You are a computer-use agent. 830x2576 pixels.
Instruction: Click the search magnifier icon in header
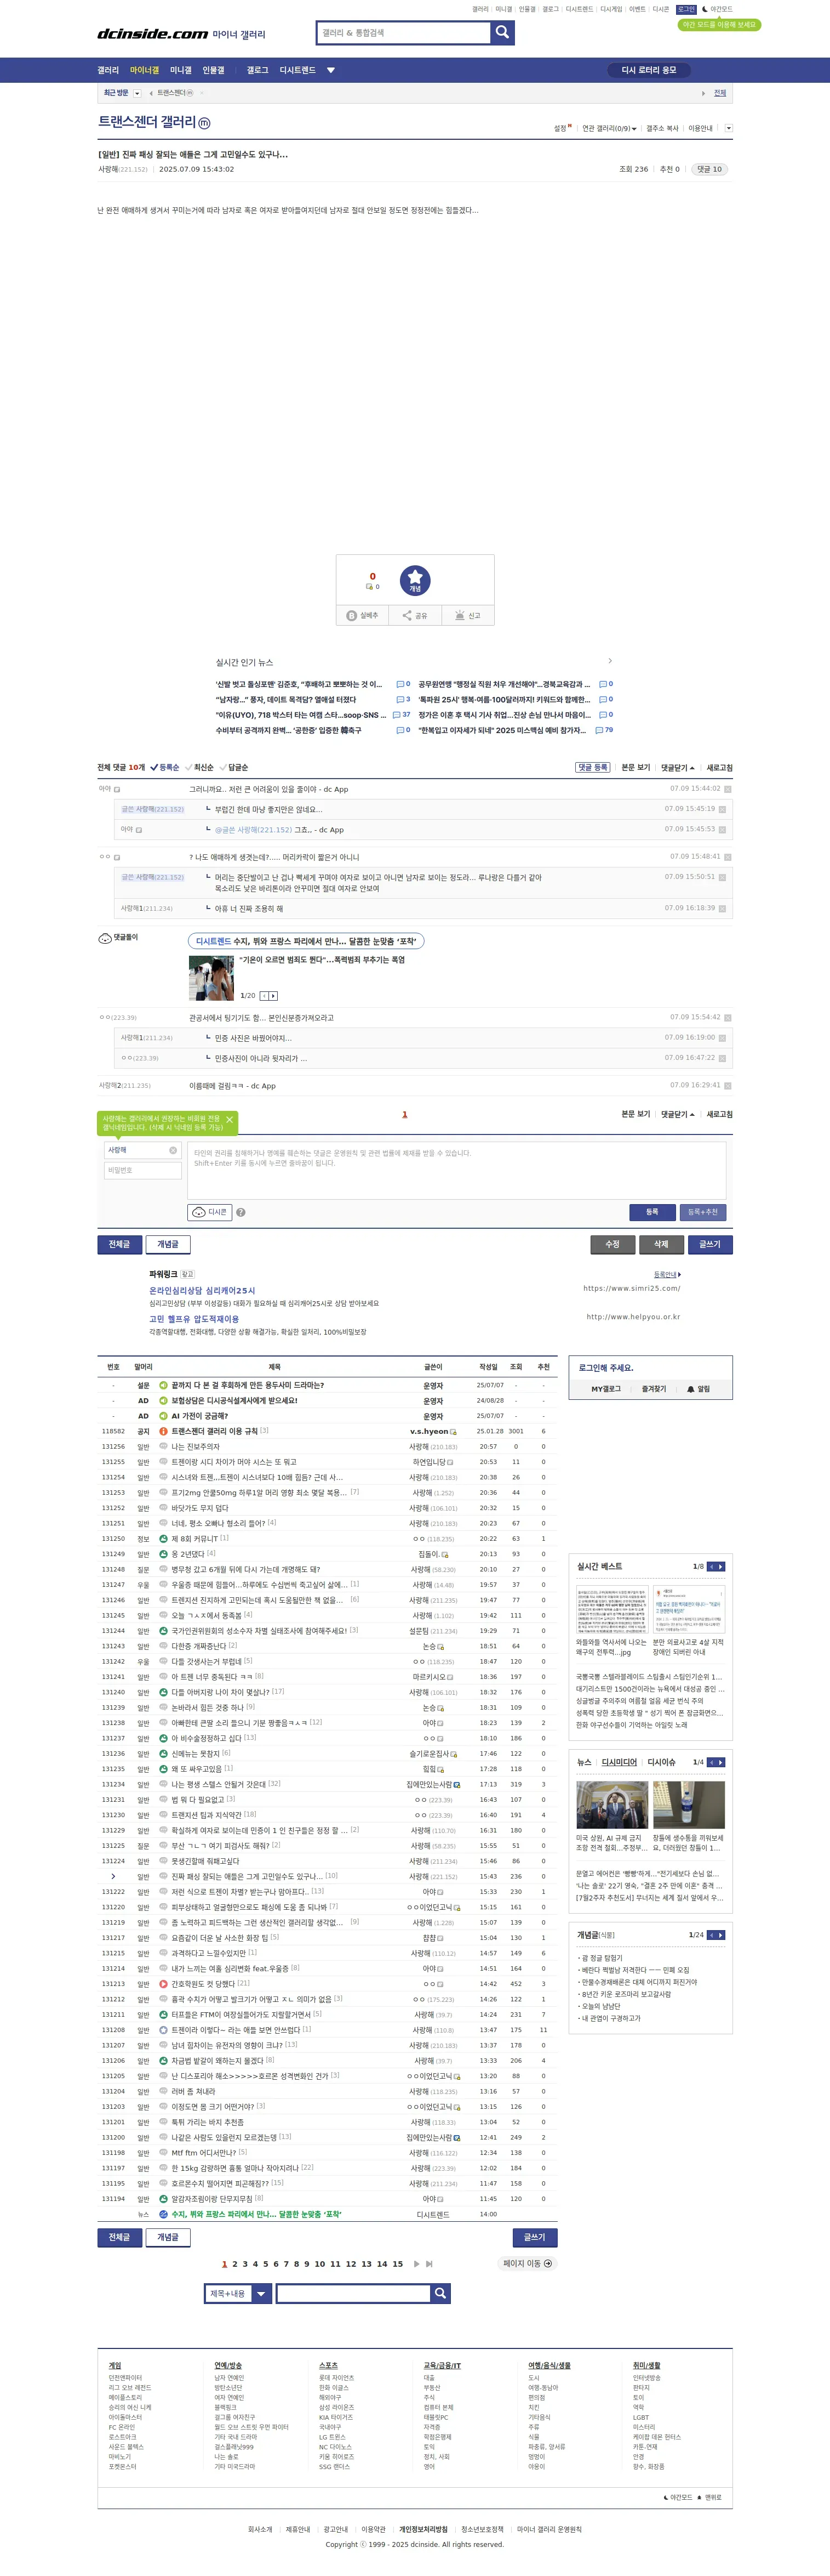(502, 32)
